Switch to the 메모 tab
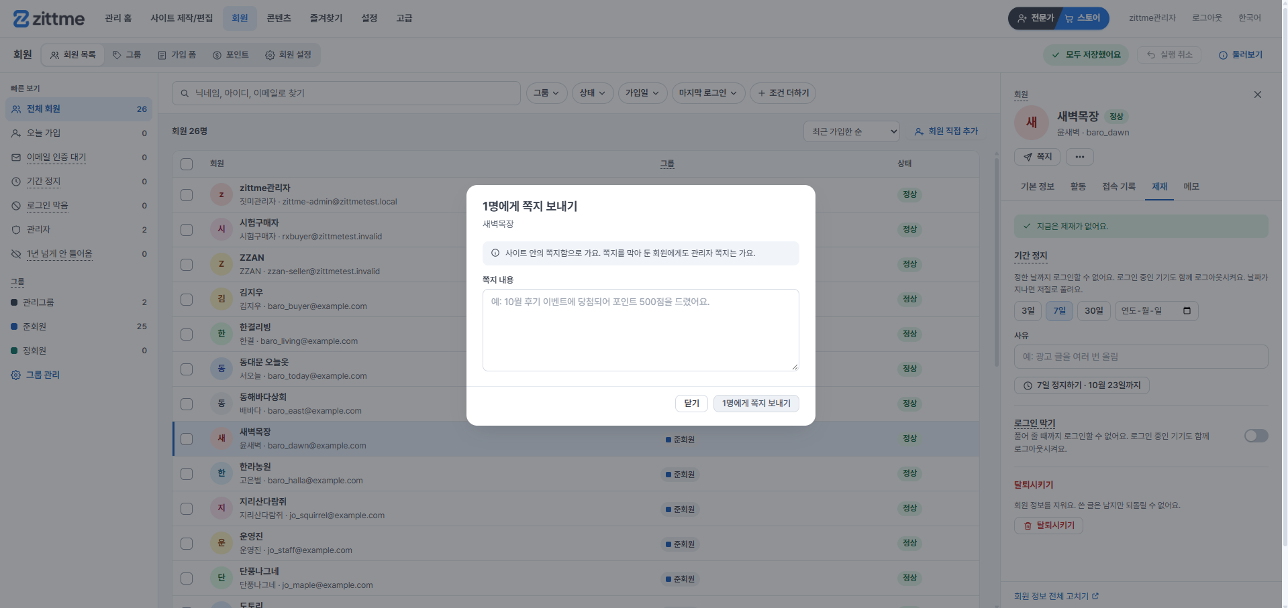 pyautogui.click(x=1191, y=186)
